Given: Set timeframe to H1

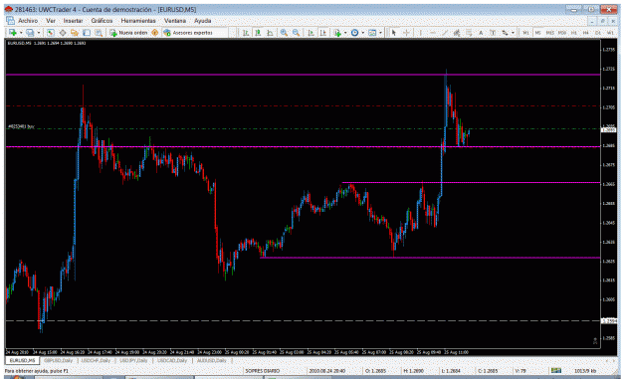Looking at the screenshot, I should pyautogui.click(x=574, y=33).
